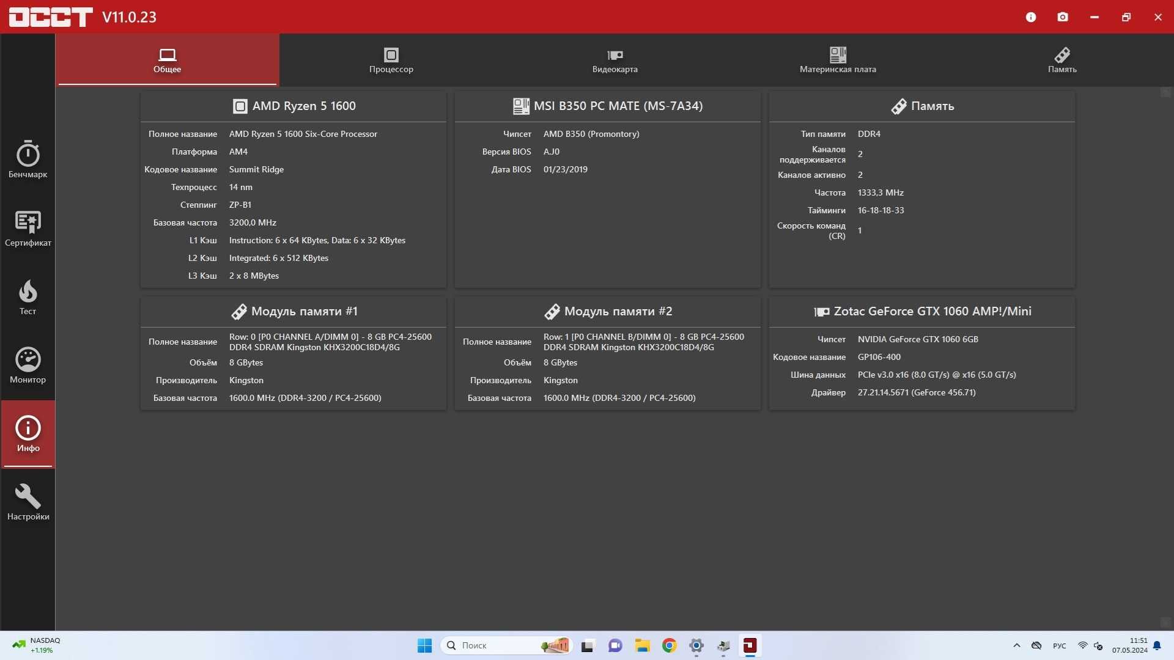Image resolution: width=1174 pixels, height=660 pixels.
Task: Click the 'Summit Ridge' code name value
Action: (x=256, y=169)
